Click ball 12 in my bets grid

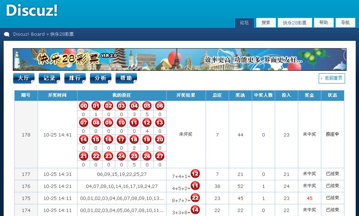pyautogui.click(x=147, y=123)
